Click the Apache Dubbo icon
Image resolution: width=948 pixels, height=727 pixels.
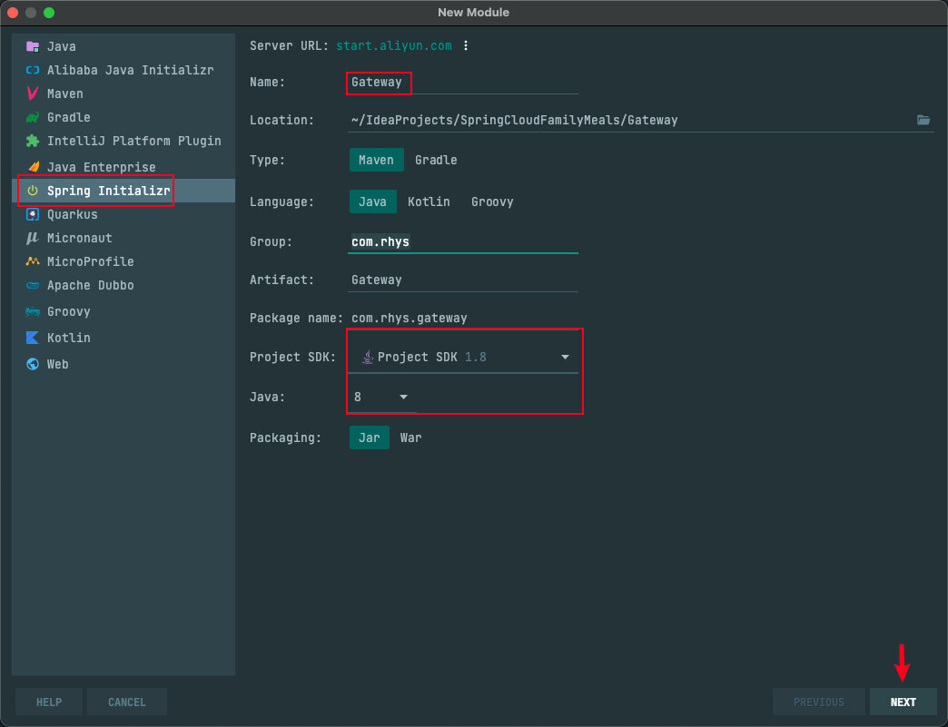click(x=33, y=285)
